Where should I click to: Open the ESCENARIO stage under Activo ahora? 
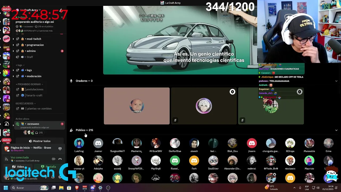point(39,125)
